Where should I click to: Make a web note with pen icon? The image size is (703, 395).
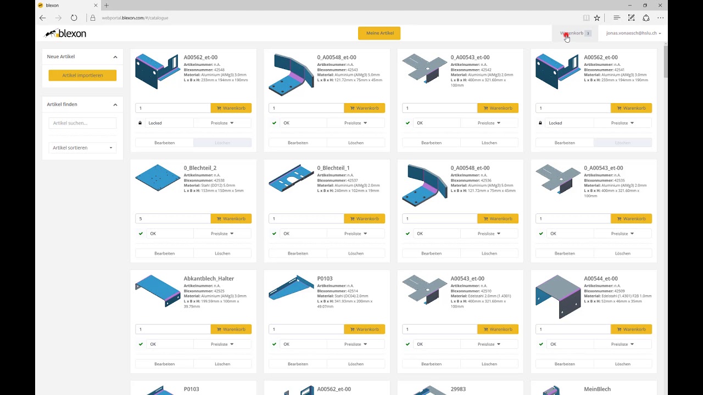631,18
